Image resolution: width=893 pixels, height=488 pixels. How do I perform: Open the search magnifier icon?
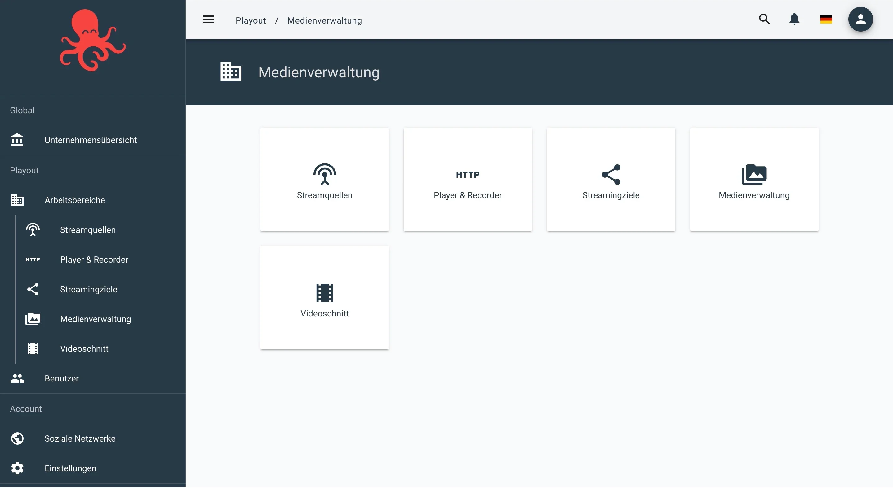point(764,19)
